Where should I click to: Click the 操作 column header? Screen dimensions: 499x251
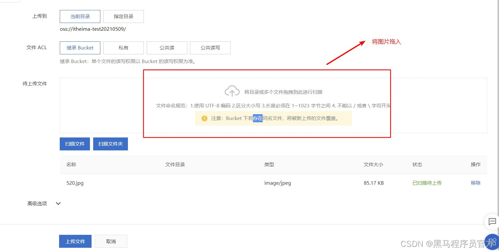(476, 164)
